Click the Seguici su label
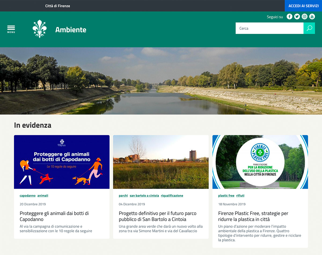Viewport: 322px width, 255px height. 275,17
